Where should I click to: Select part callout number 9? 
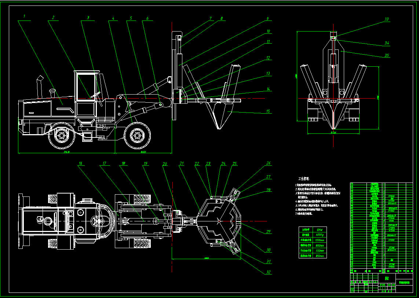pos(267,18)
